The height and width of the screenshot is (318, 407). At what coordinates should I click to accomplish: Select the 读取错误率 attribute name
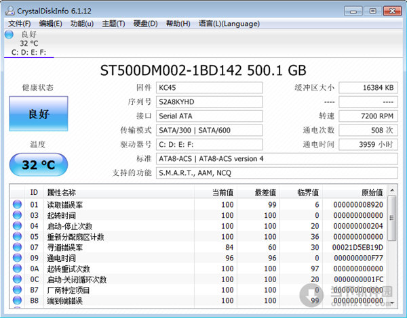65,205
